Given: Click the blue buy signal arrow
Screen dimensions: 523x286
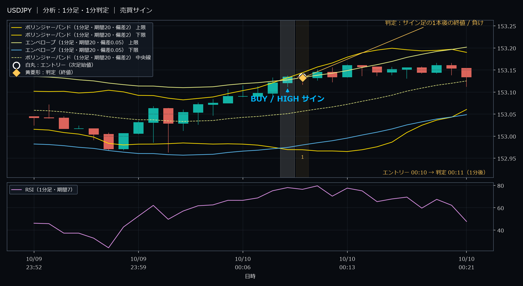Looking at the screenshot, I should point(287,90).
